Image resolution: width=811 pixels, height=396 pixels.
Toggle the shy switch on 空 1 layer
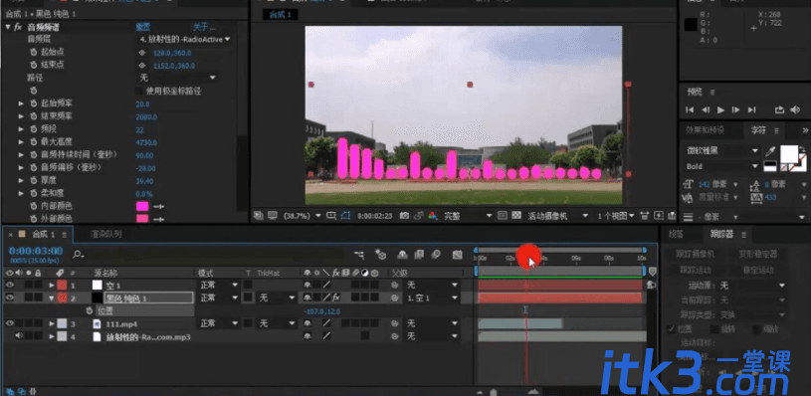click(x=307, y=285)
